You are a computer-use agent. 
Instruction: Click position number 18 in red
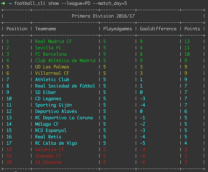point(9,150)
